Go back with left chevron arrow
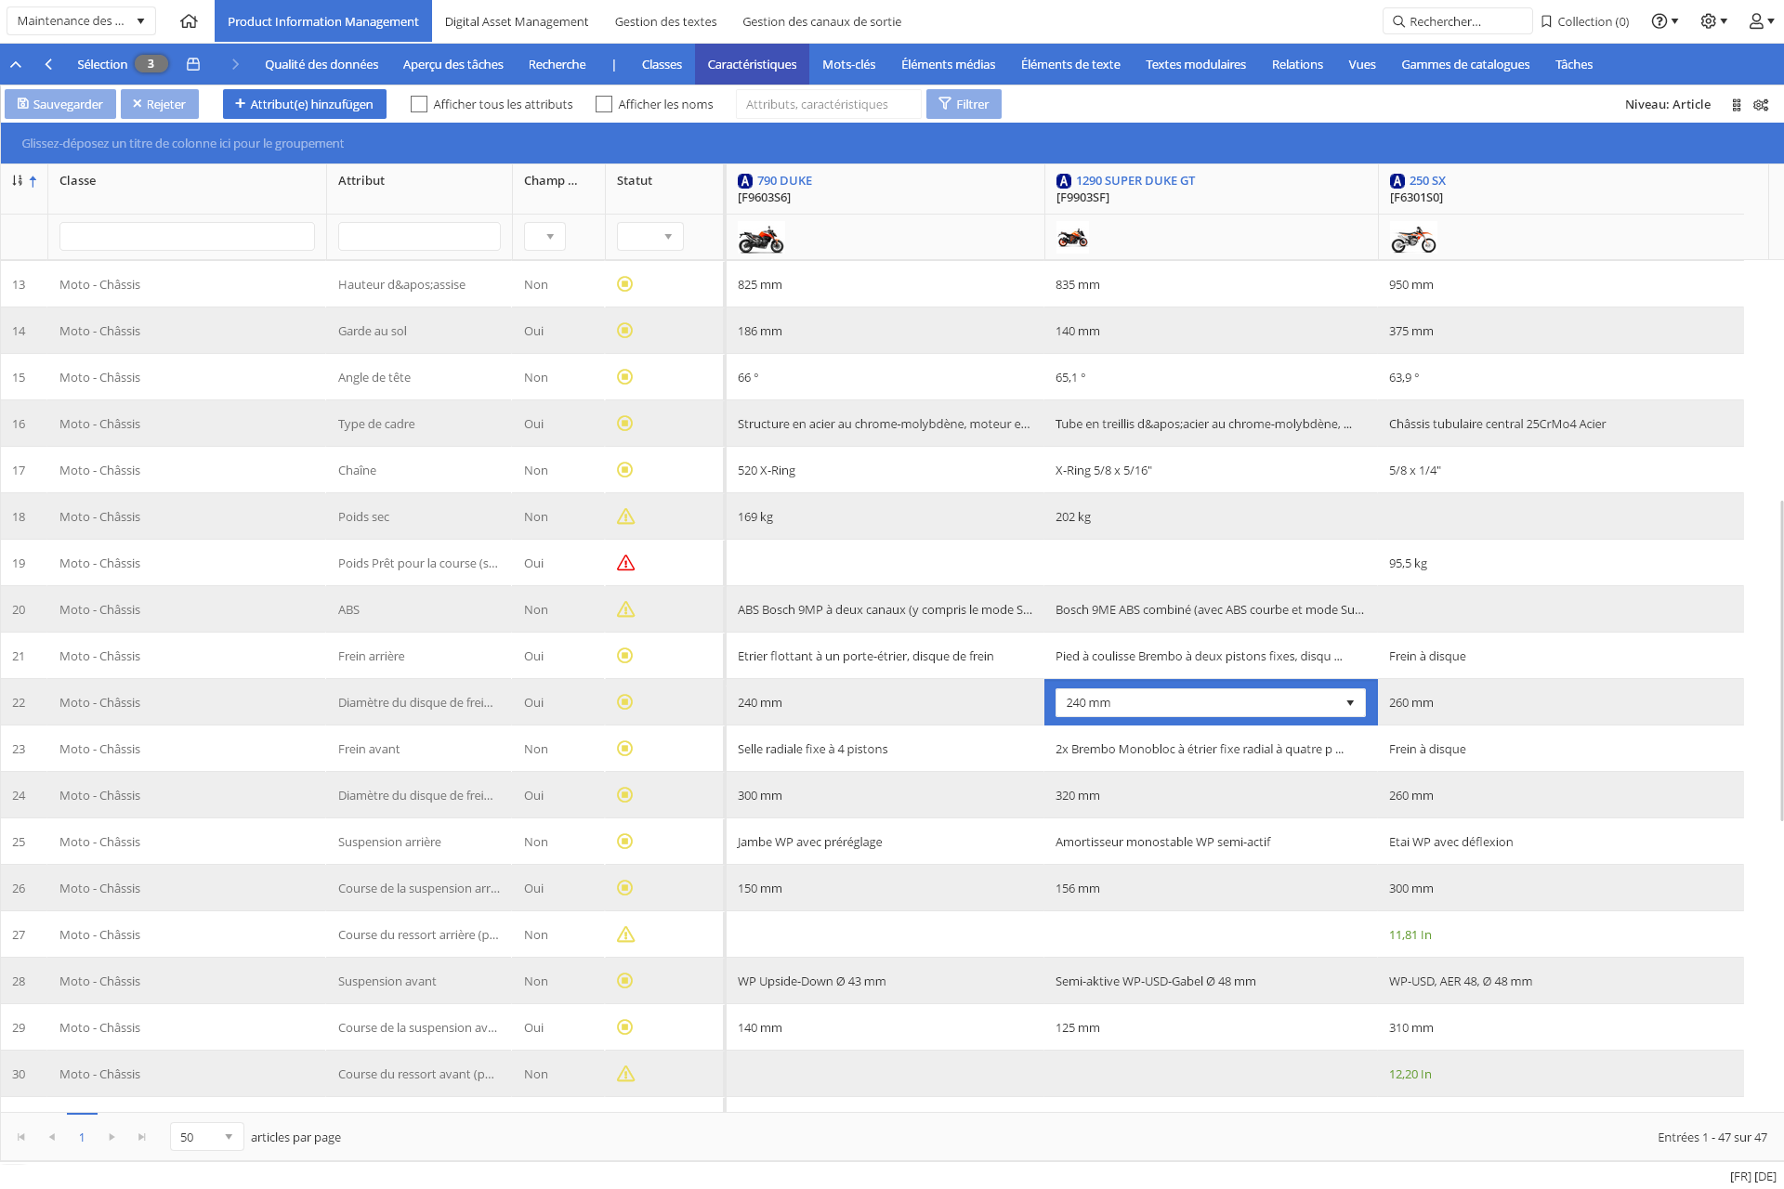Screen dimensions: 1784x1189 48,64
